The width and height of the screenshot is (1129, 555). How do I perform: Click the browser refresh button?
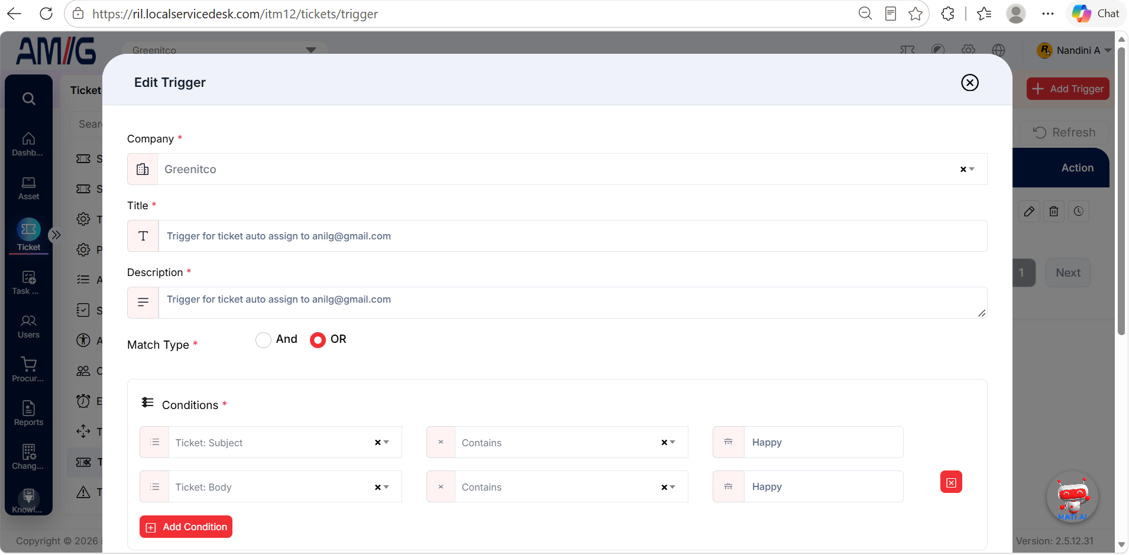[46, 14]
